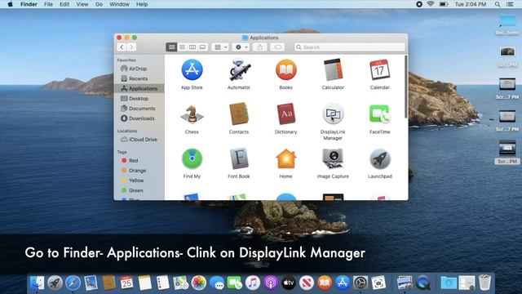Open the Chess app icon
522x294 pixels.
[x=192, y=114]
